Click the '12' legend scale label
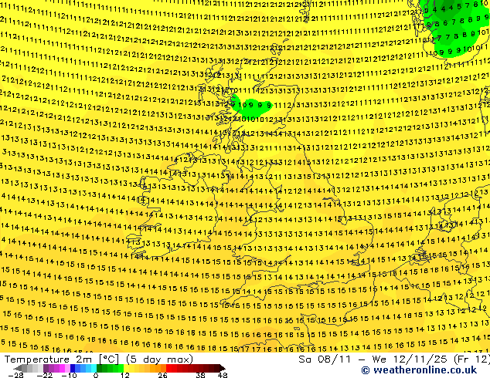Screen dimensions: 490x378 (125, 375)
